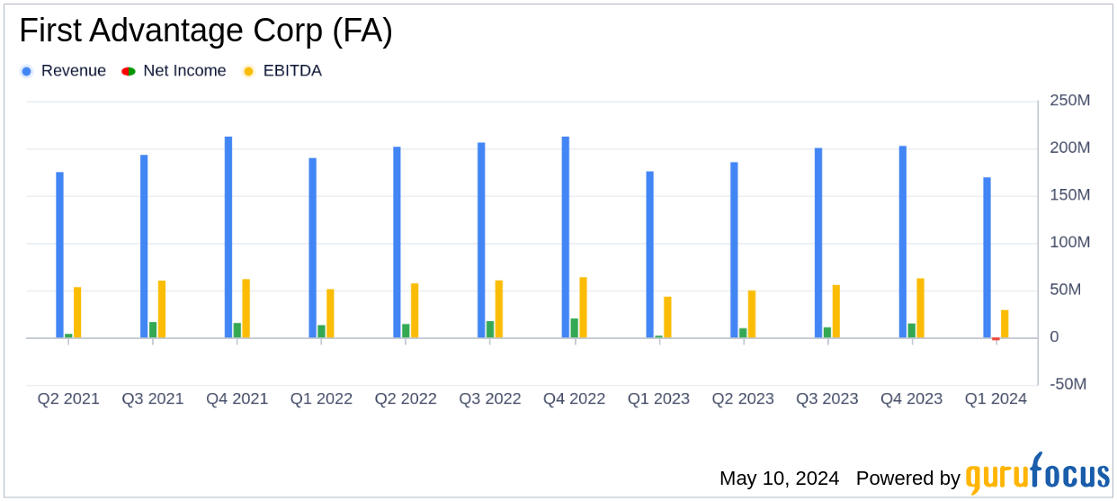Click the Q4 2021 Revenue bar

pos(228,237)
